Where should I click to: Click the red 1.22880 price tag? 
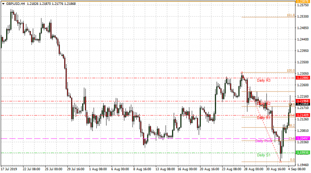(302, 78)
